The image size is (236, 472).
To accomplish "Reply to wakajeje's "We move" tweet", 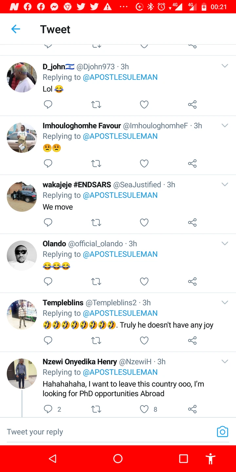I will [x=48, y=223].
